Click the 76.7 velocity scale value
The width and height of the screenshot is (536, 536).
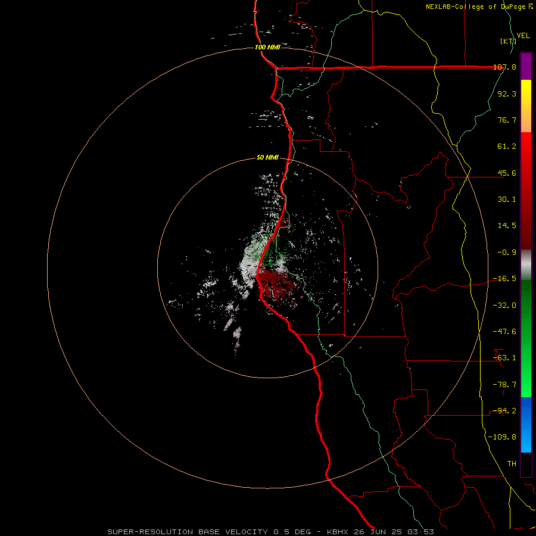[507, 120]
